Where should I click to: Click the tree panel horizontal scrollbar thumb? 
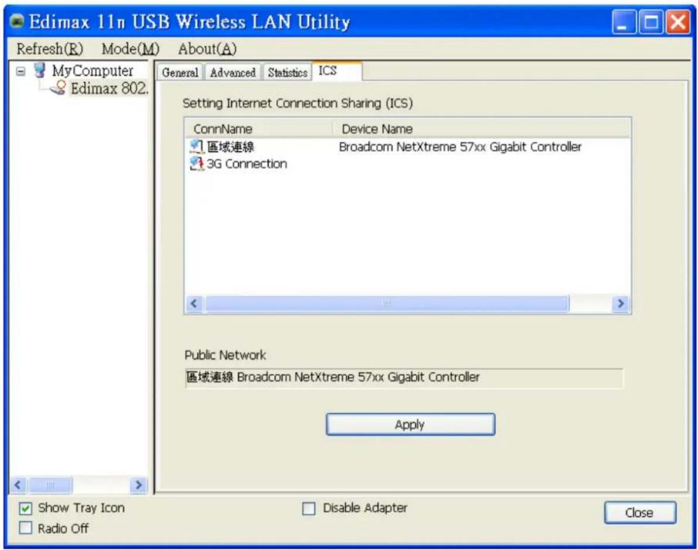click(x=50, y=484)
